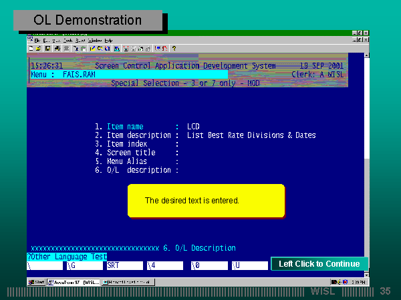Open the File menu
Image resolution: width=401 pixels, height=300 pixels.
tap(37, 41)
